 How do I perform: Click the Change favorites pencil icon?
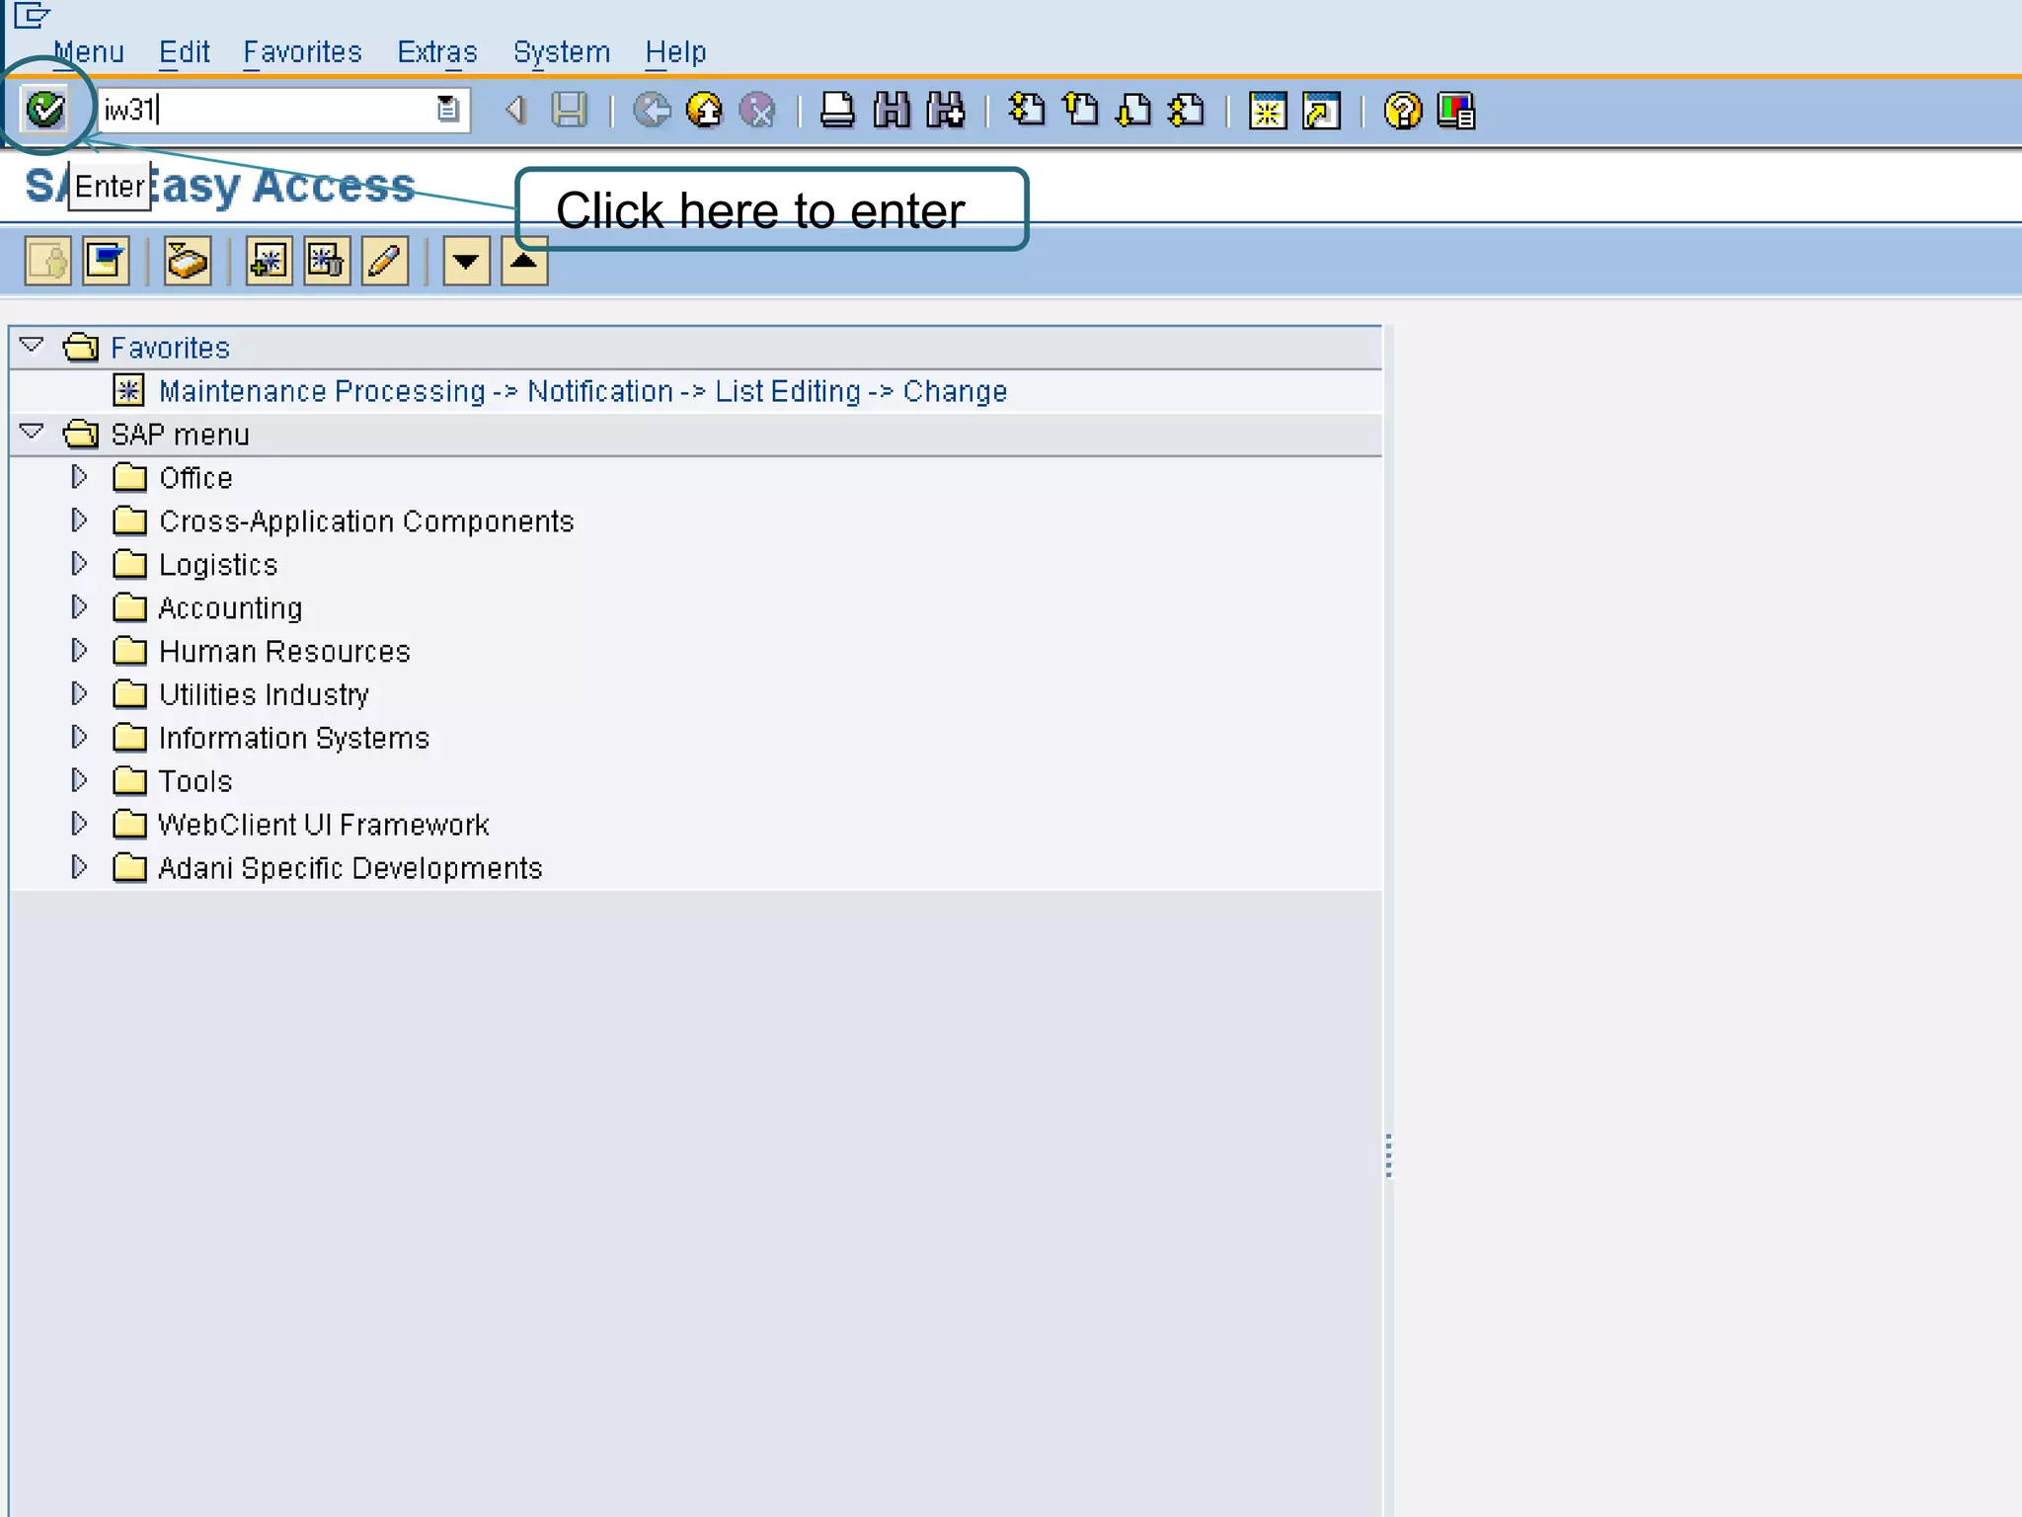pyautogui.click(x=384, y=262)
